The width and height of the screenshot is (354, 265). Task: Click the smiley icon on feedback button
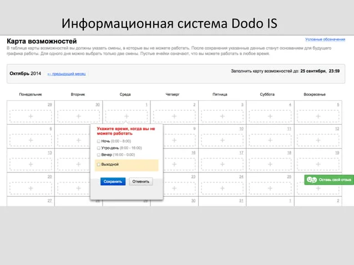click(x=312, y=180)
